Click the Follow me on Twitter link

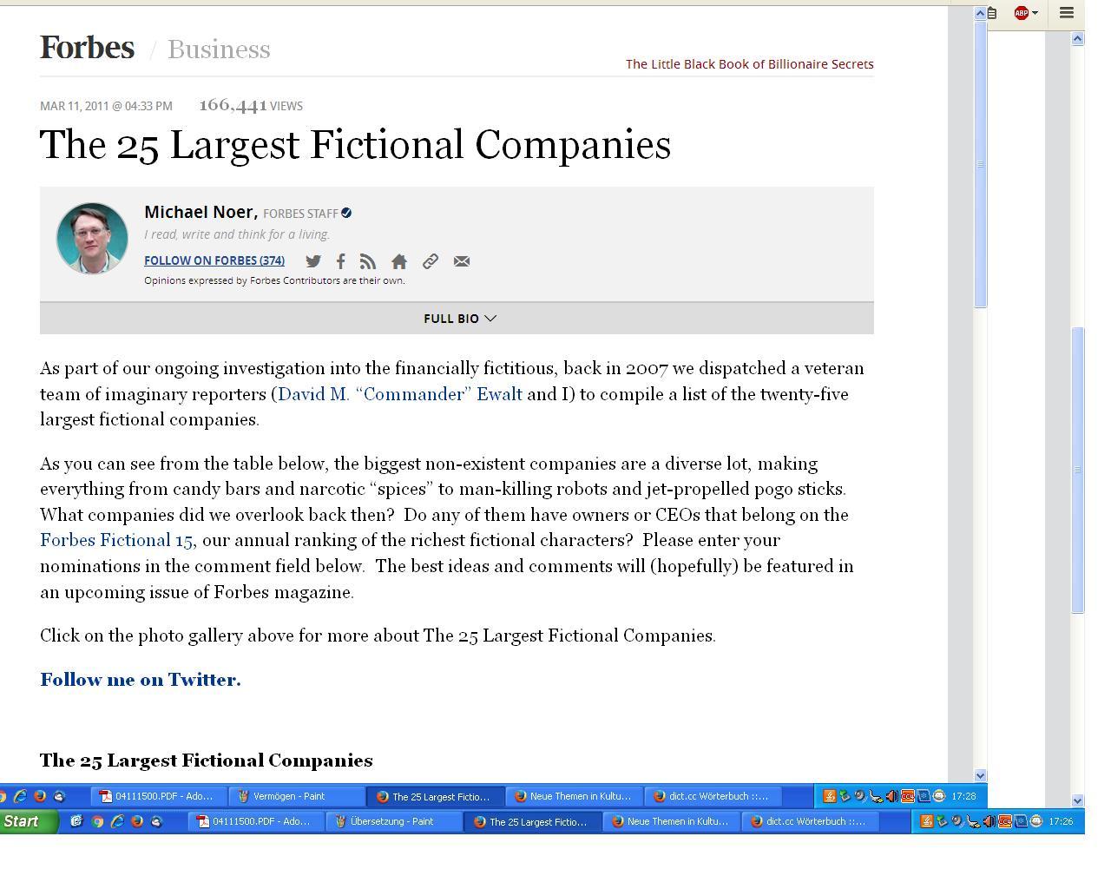tap(141, 680)
